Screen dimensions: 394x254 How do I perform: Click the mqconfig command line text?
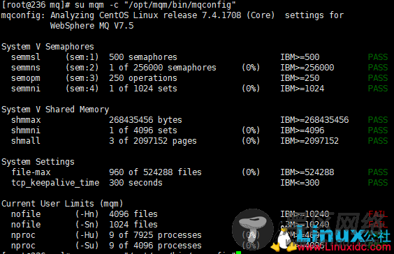(118, 5)
